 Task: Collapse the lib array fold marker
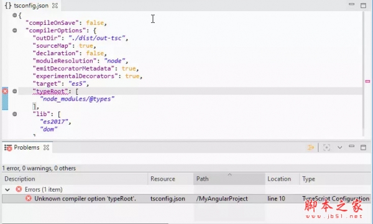[x=15, y=114]
